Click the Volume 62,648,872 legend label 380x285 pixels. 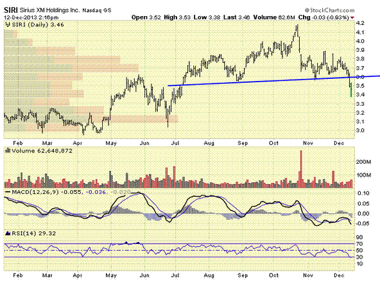tap(42, 151)
